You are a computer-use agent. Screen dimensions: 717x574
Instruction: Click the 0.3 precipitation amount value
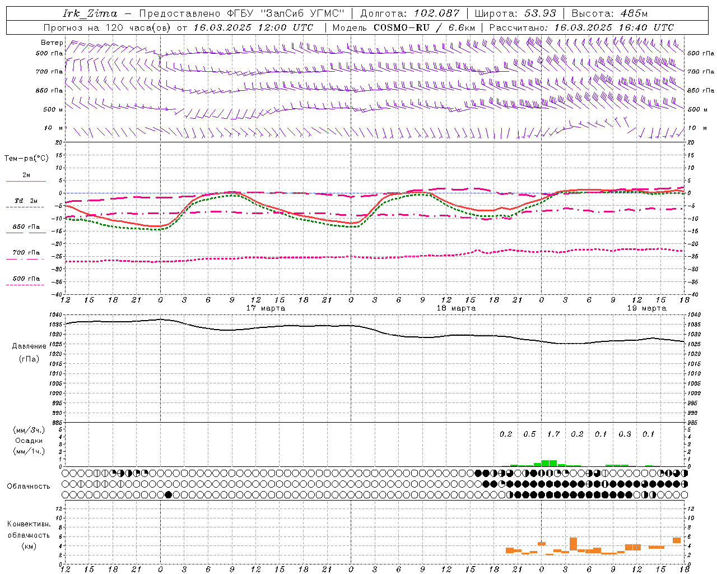[x=625, y=434]
